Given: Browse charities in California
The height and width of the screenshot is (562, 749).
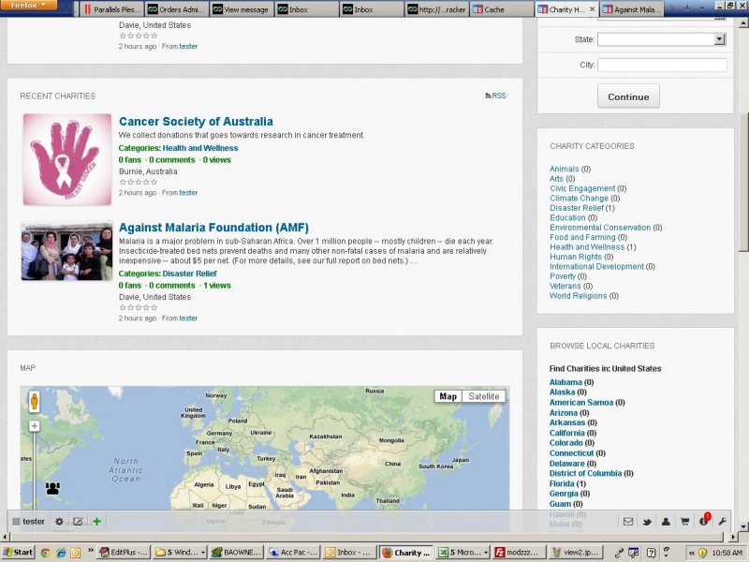Looking at the screenshot, I should coord(566,433).
